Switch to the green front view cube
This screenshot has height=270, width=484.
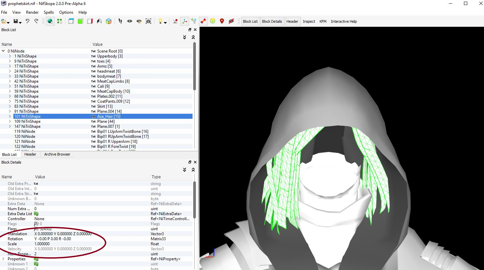tap(80, 21)
